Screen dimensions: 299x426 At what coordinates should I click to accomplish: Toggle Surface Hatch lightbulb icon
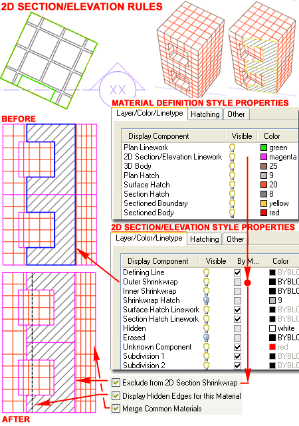point(232,185)
